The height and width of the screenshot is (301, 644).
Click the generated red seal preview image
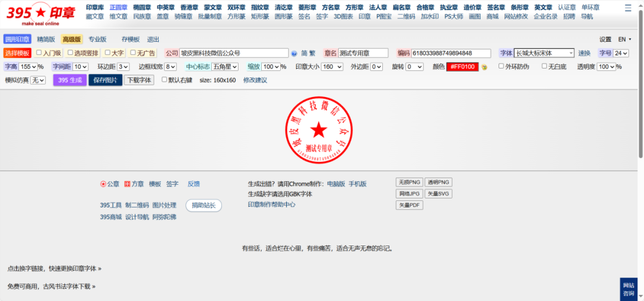click(x=320, y=129)
